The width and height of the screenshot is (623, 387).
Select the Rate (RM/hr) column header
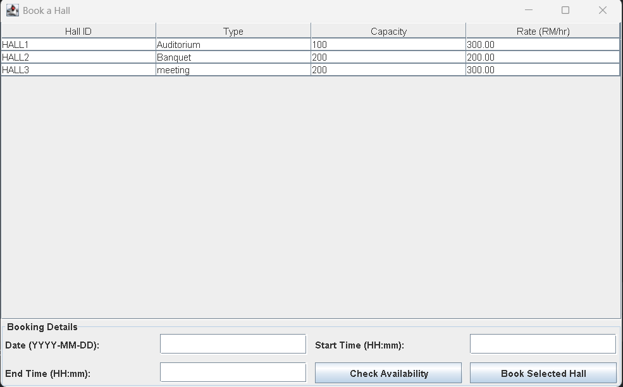[x=543, y=31]
